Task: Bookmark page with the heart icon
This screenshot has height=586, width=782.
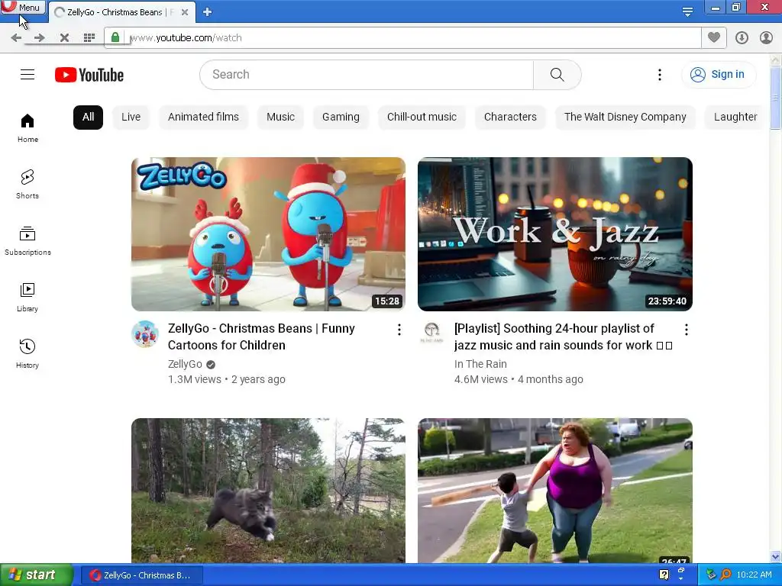Action: click(714, 37)
